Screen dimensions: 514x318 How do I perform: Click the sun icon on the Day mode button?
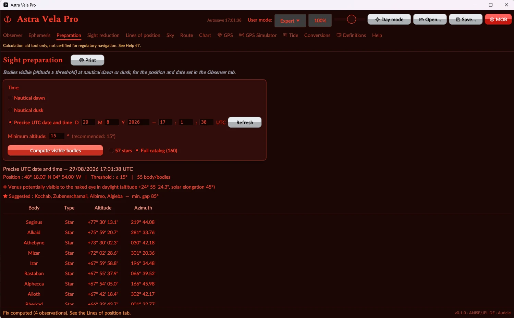pyautogui.click(x=377, y=20)
